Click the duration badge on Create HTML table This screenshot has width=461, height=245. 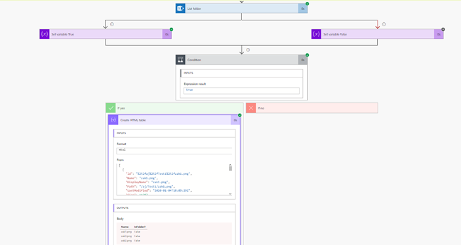[x=235, y=120]
